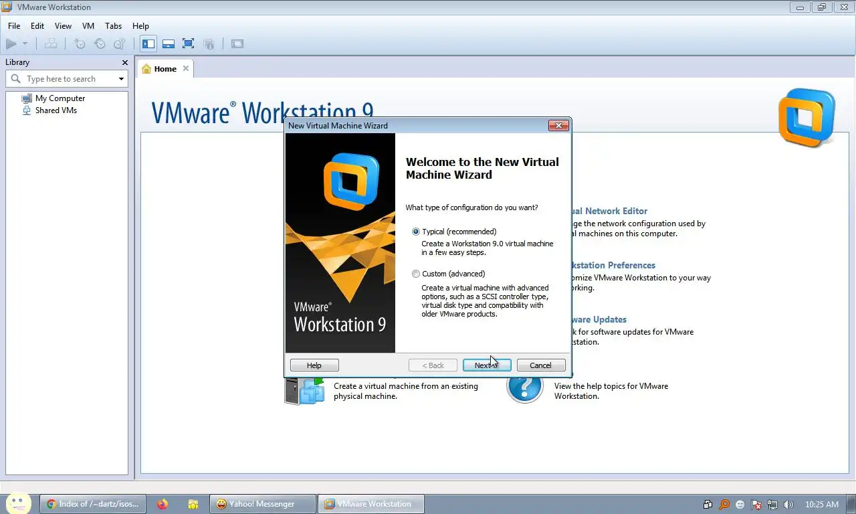This screenshot has width=856, height=514.
Task: Open the File menu
Action: [14, 26]
